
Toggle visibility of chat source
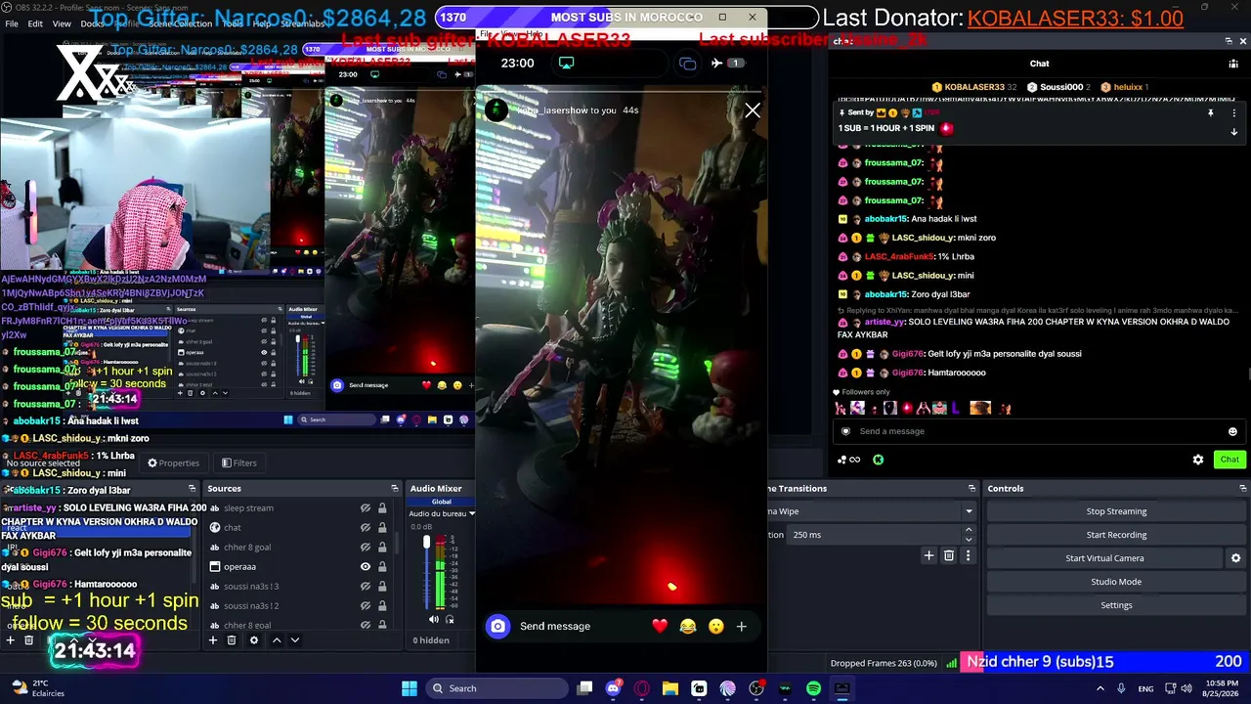366,528
